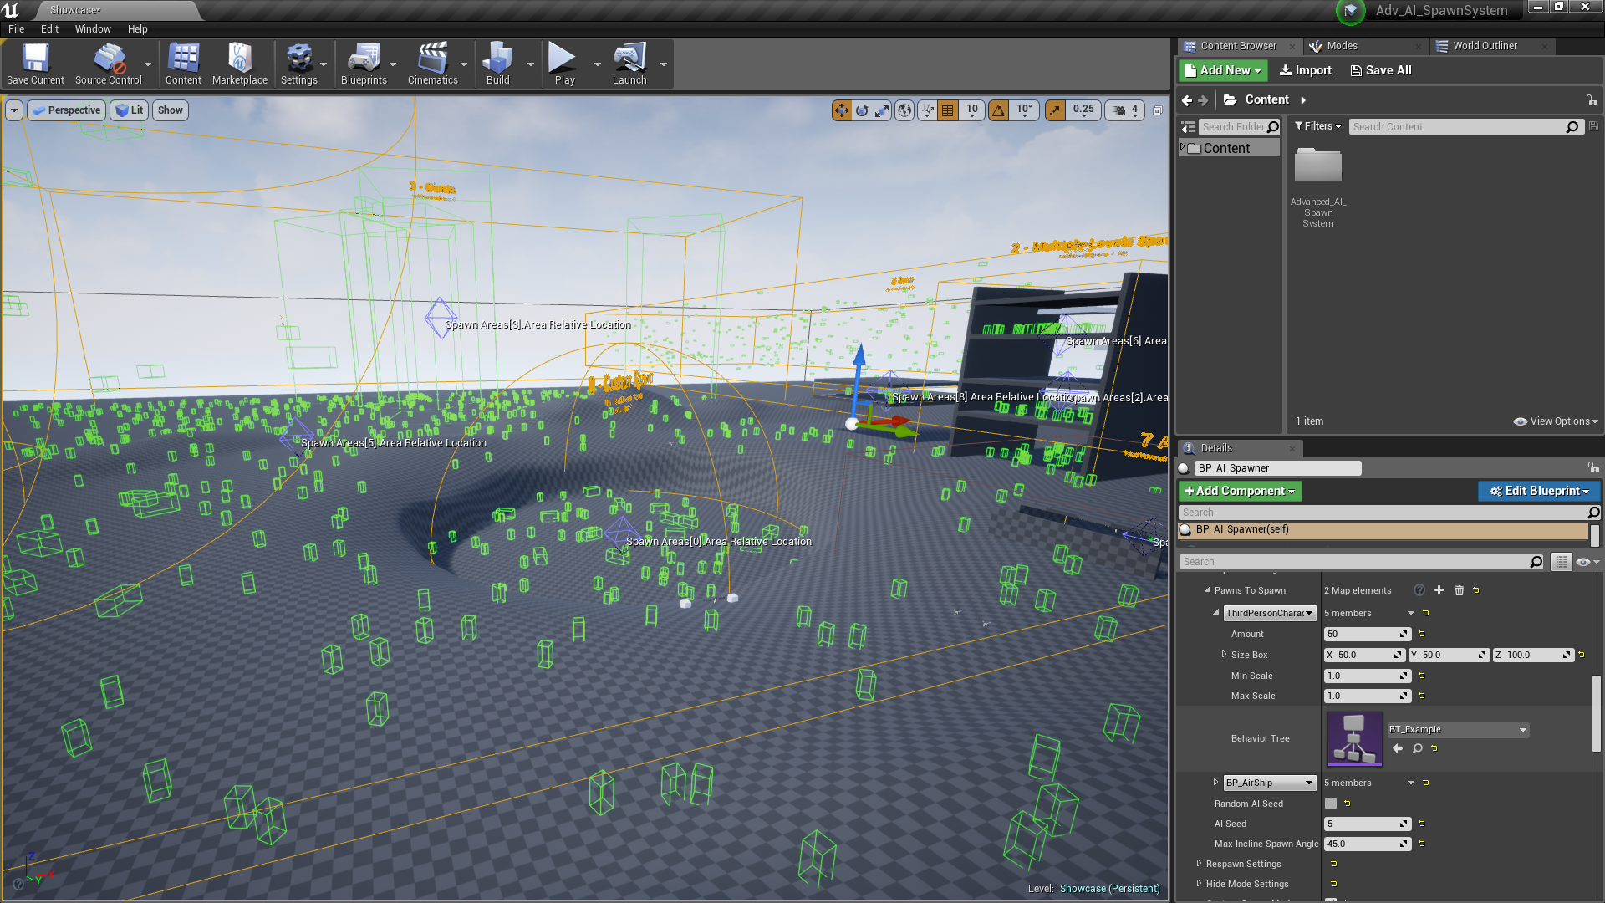The width and height of the screenshot is (1605, 903).
Task: Click the Marketplace toolbar icon
Action: tap(238, 62)
